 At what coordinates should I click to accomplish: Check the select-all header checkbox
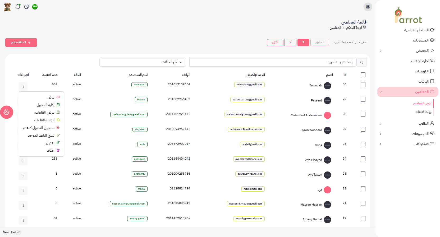tap(363, 75)
